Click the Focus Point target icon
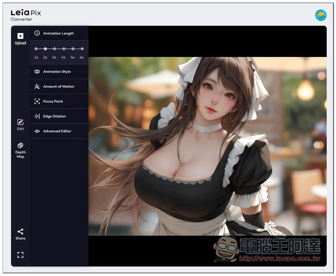This screenshot has height=276, width=336. tap(37, 101)
